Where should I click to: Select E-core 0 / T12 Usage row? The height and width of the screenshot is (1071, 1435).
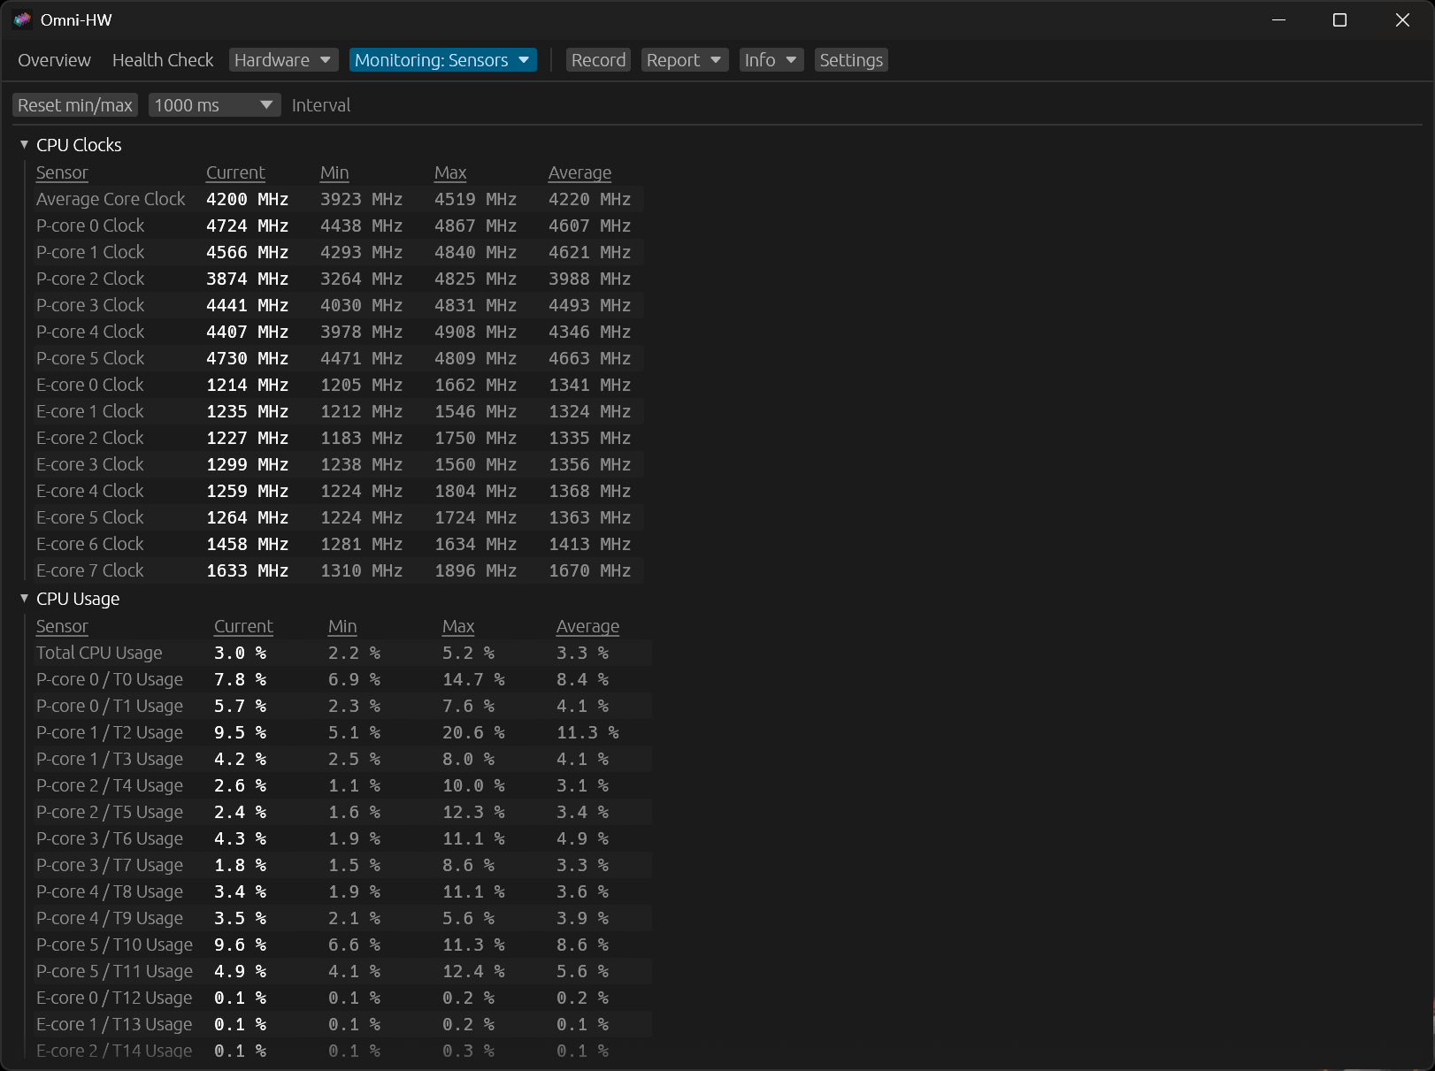[x=342, y=998]
